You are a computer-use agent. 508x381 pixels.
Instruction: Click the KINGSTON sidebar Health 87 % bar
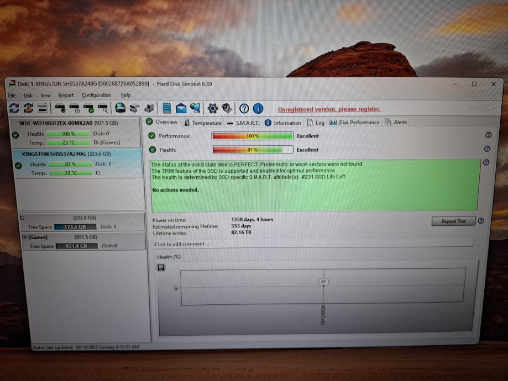point(70,165)
